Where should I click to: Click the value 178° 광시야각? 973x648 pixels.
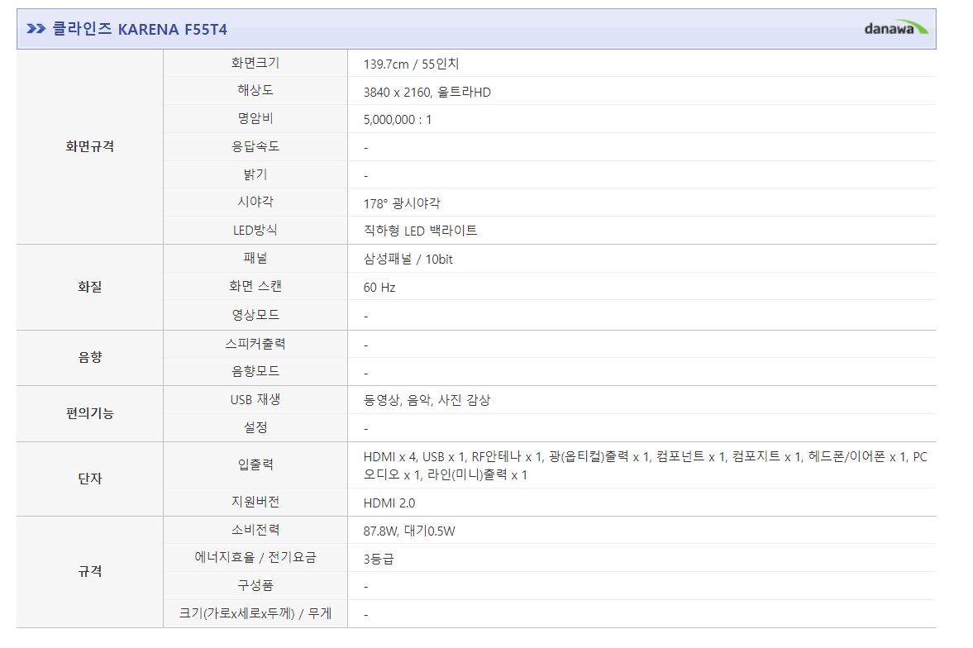(402, 203)
